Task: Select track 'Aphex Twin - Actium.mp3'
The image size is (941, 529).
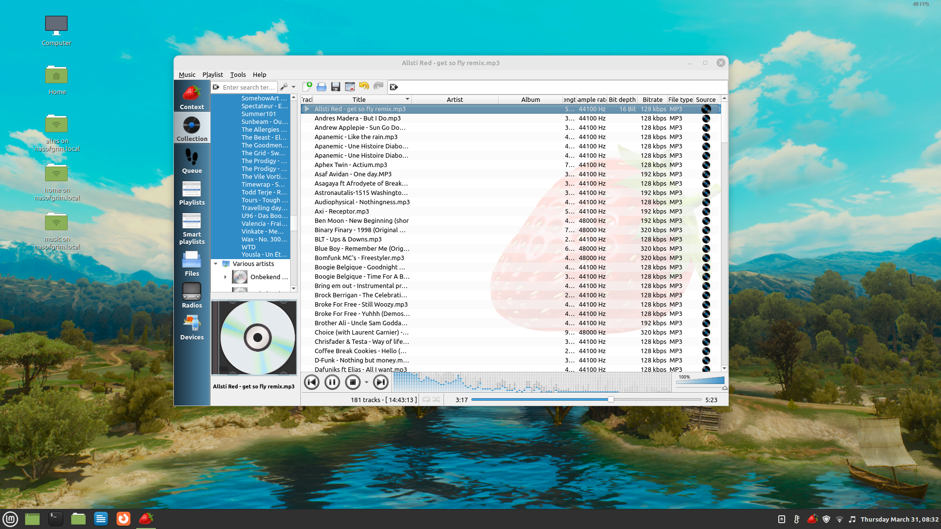Action: click(x=510, y=165)
